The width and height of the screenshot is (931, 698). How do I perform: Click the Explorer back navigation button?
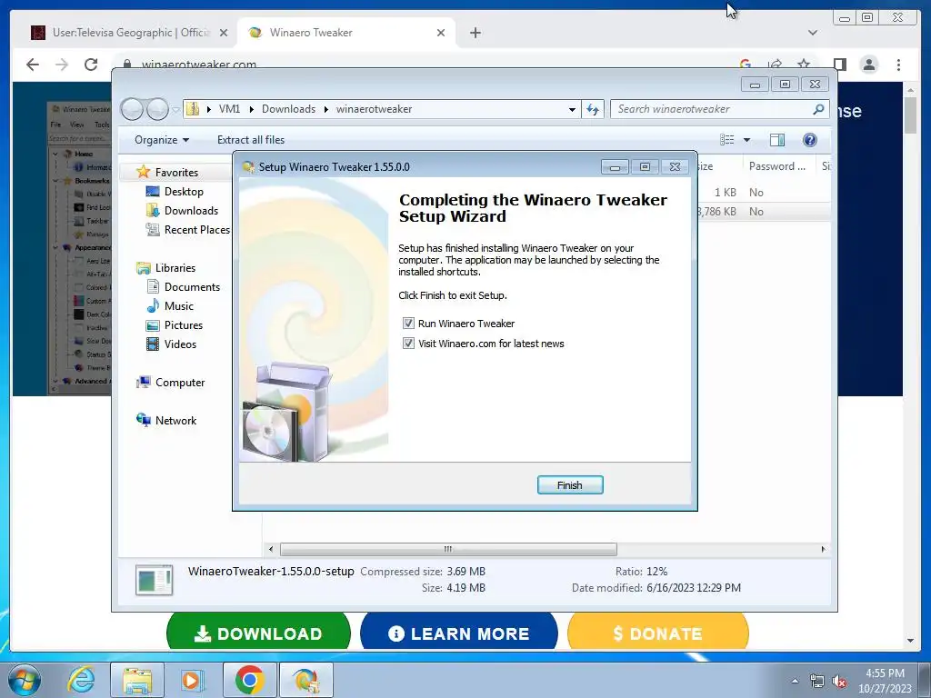coord(132,109)
